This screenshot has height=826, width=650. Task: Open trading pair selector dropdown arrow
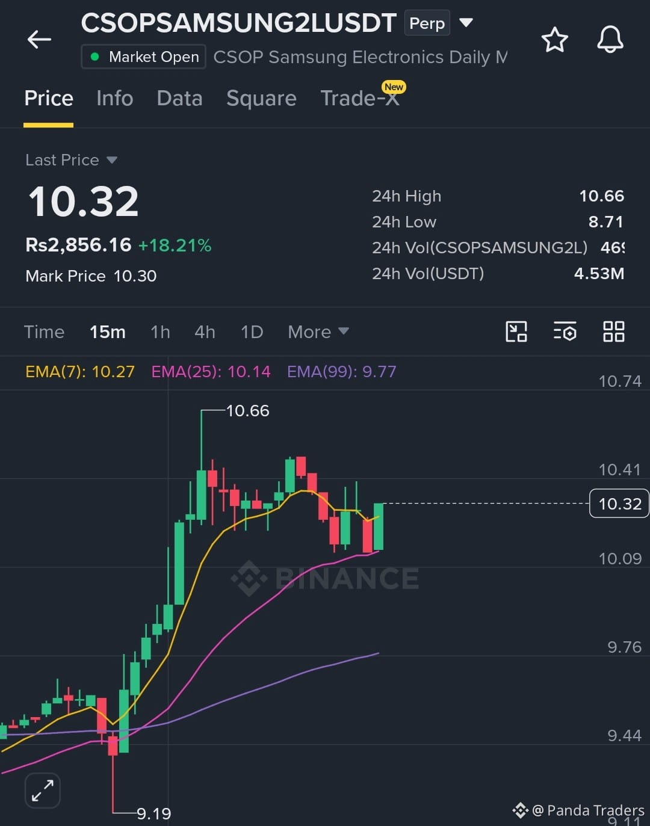pyautogui.click(x=466, y=23)
